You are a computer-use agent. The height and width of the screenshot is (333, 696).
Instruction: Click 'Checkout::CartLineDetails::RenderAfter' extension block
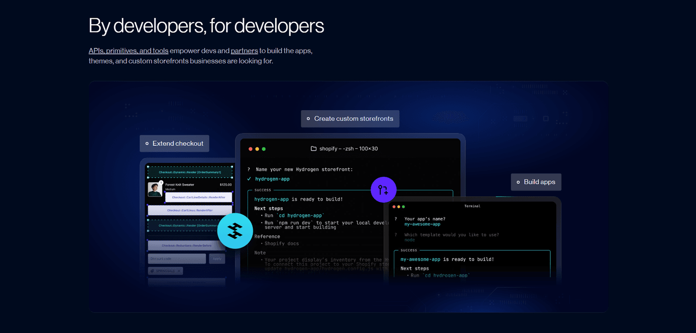coord(199,197)
